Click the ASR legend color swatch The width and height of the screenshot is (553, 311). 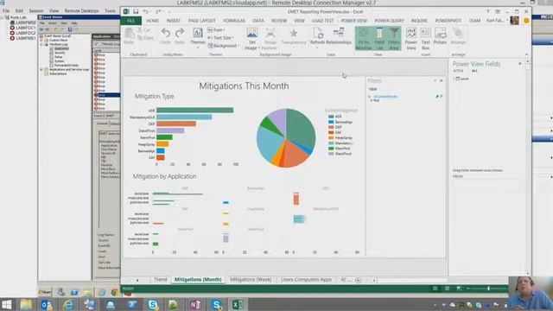331,117
